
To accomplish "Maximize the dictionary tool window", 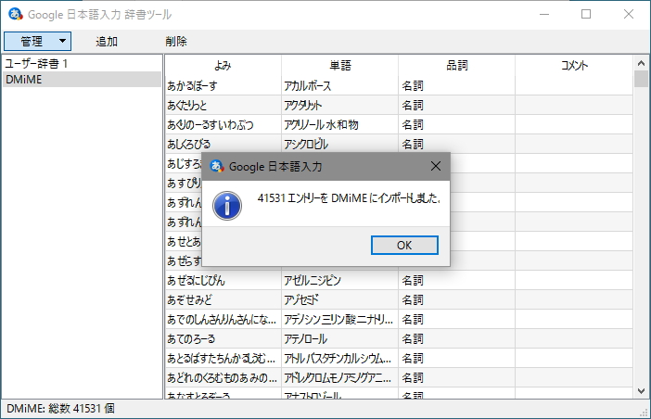I will click(x=586, y=14).
